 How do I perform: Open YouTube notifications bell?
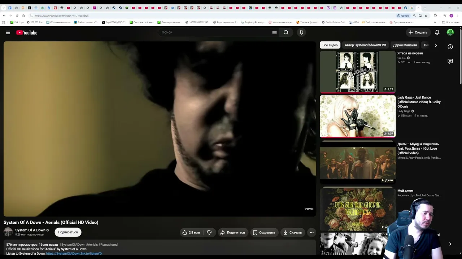(437, 32)
